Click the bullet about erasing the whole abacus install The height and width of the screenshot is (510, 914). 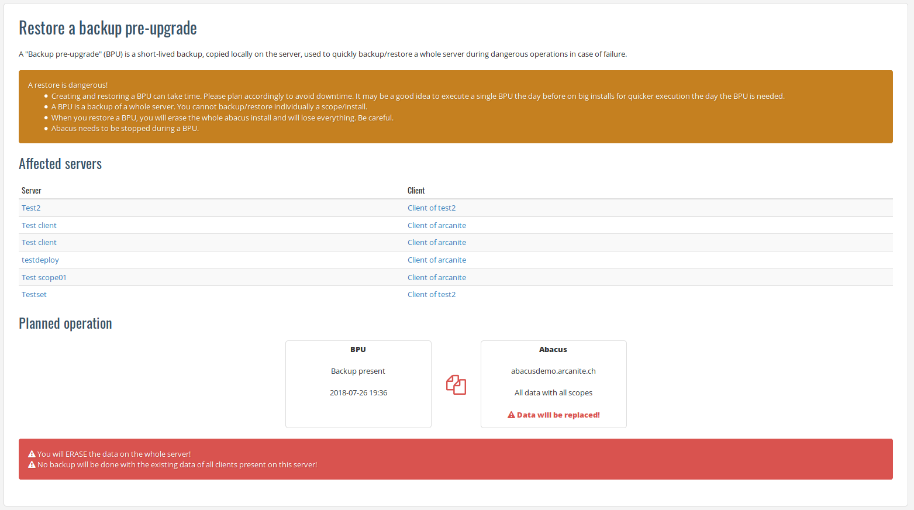click(222, 118)
